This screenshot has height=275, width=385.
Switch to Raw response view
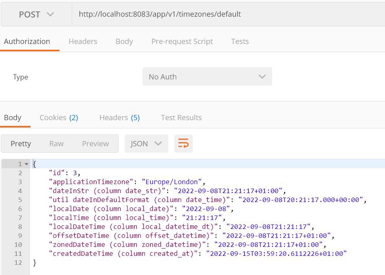tap(57, 144)
